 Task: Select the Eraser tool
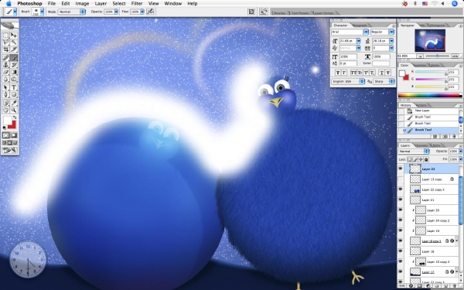tap(5, 72)
